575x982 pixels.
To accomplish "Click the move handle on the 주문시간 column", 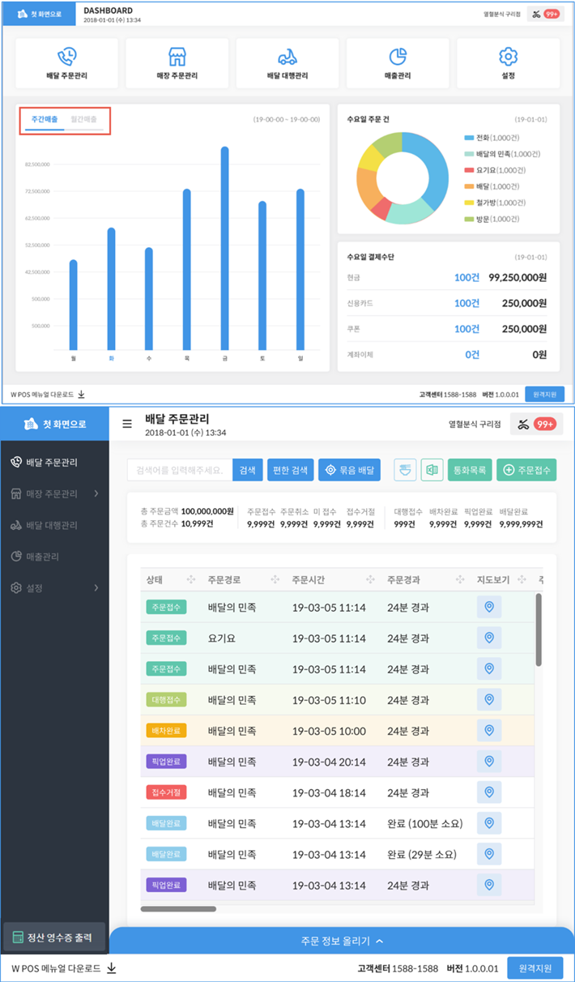I will click(x=371, y=579).
